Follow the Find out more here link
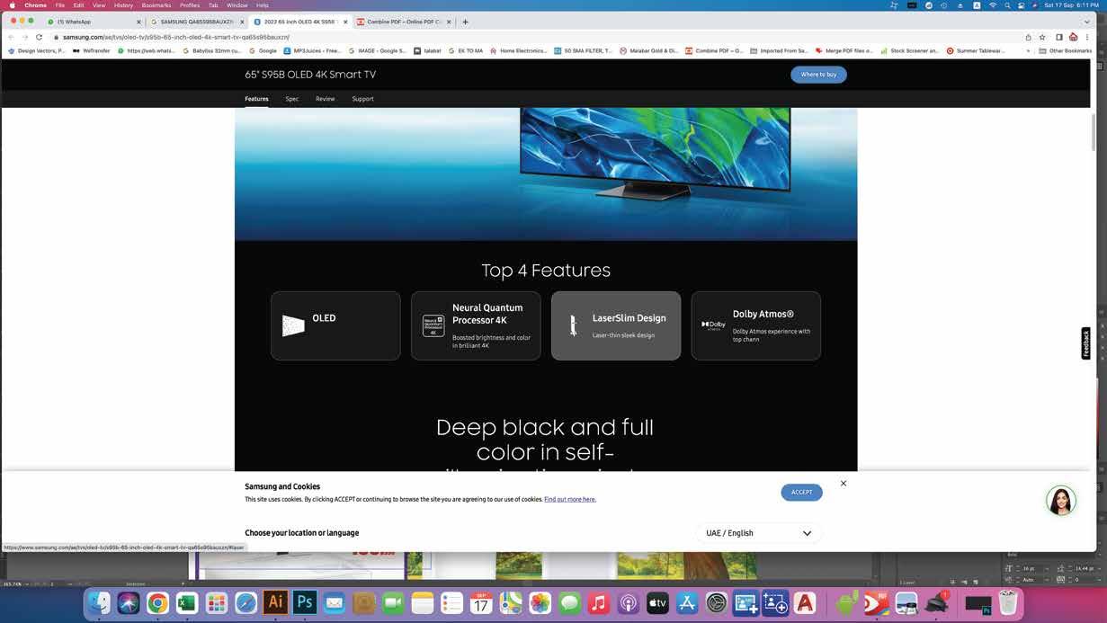 coord(570,499)
